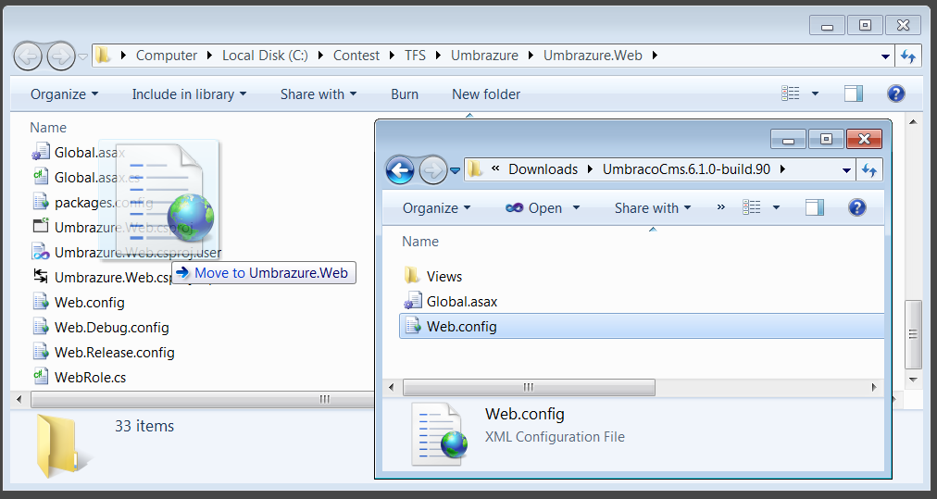Click vertical scrollbar thumb in Umbrazure.Web window
The width and height of the screenshot is (937, 499).
(x=913, y=334)
